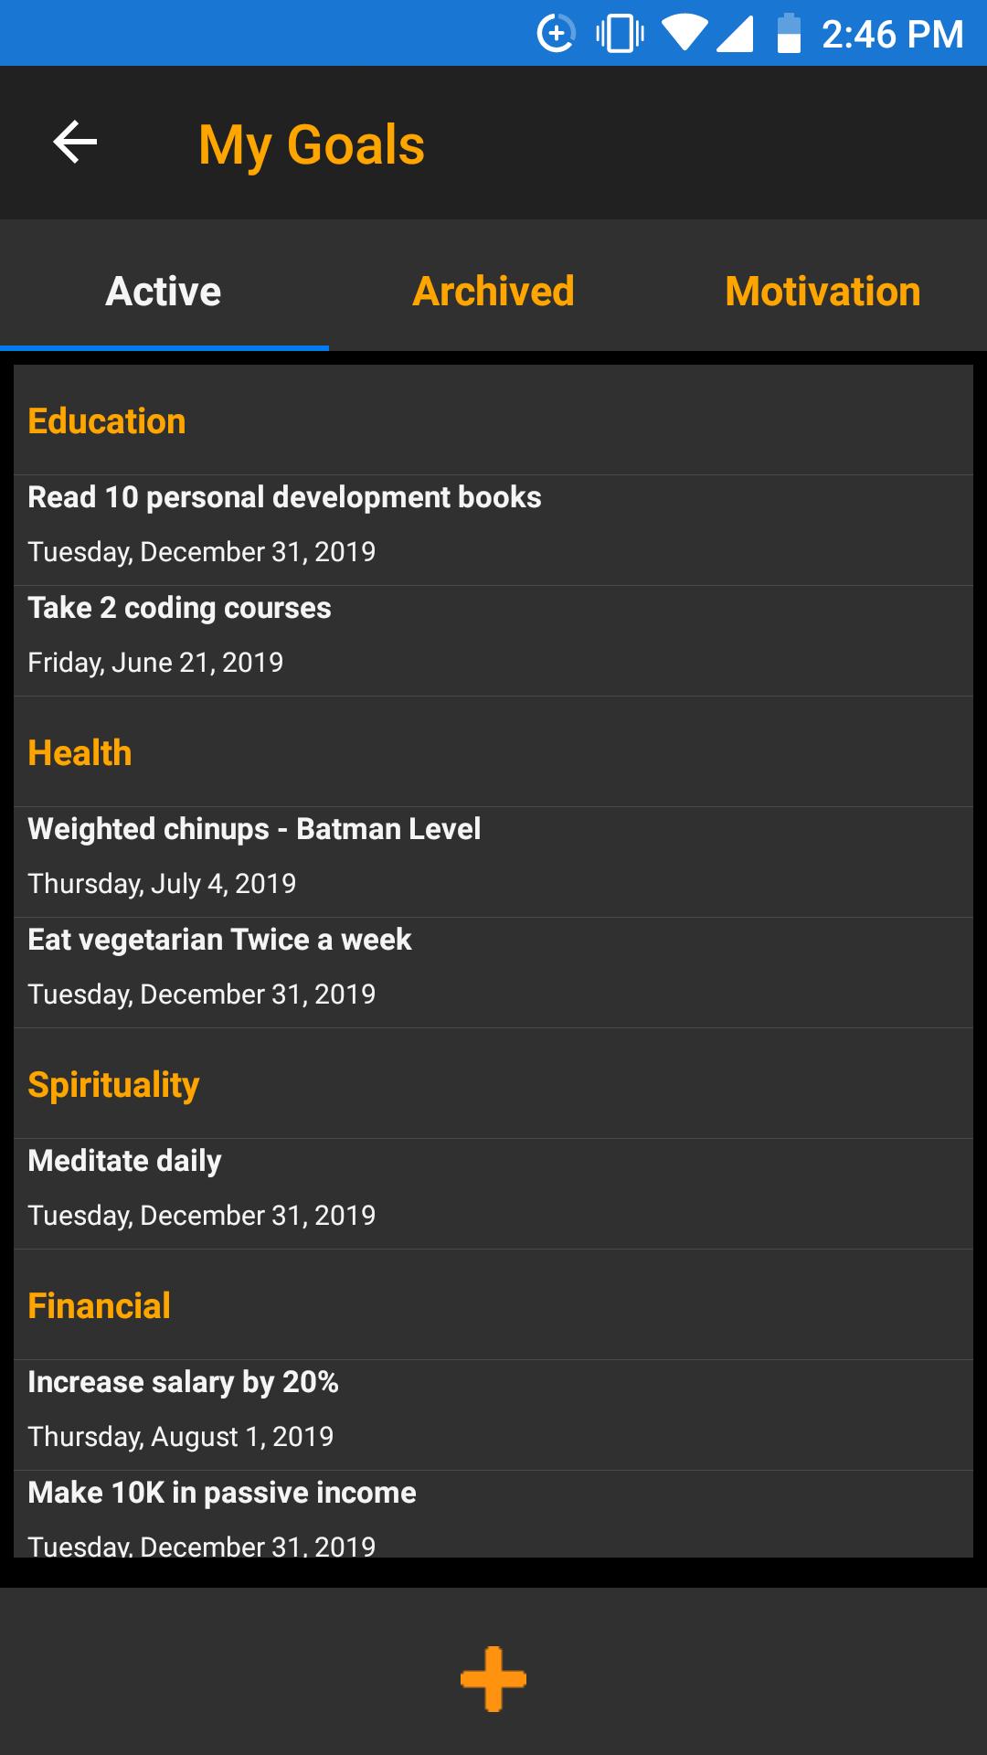Tap the Education category header
Image resolution: width=987 pixels, height=1755 pixels.
pyautogui.click(x=107, y=421)
